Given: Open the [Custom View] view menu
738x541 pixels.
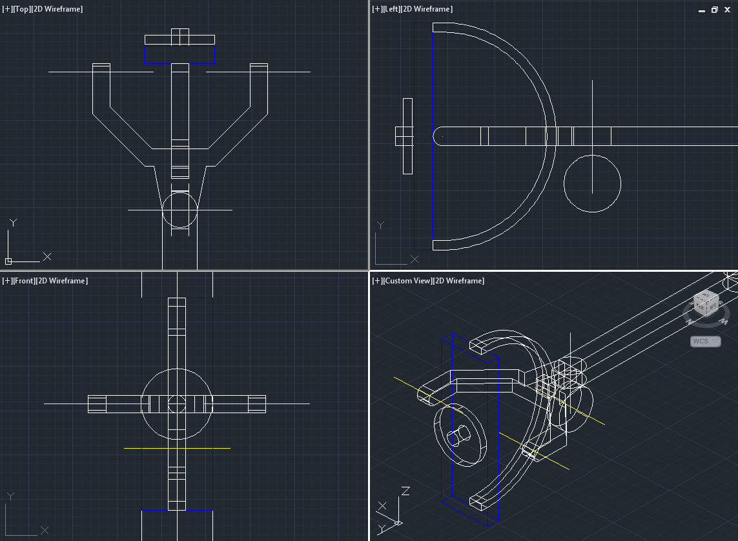Looking at the screenshot, I should pyautogui.click(x=407, y=281).
